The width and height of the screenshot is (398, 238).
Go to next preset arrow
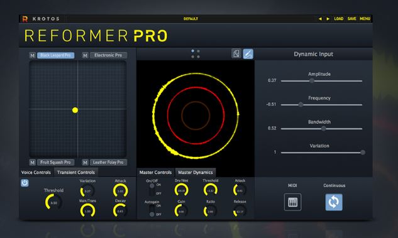[x=328, y=19]
